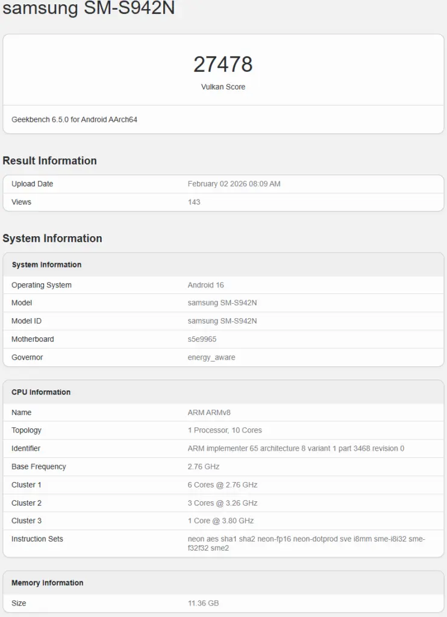
Task: Click the Vulkan Score label
Action: tap(223, 87)
